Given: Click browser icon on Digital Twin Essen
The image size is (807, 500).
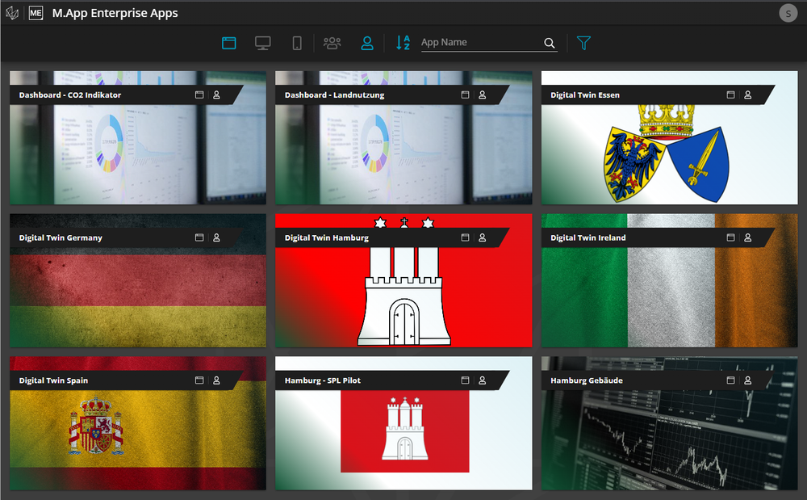Looking at the screenshot, I should [730, 95].
